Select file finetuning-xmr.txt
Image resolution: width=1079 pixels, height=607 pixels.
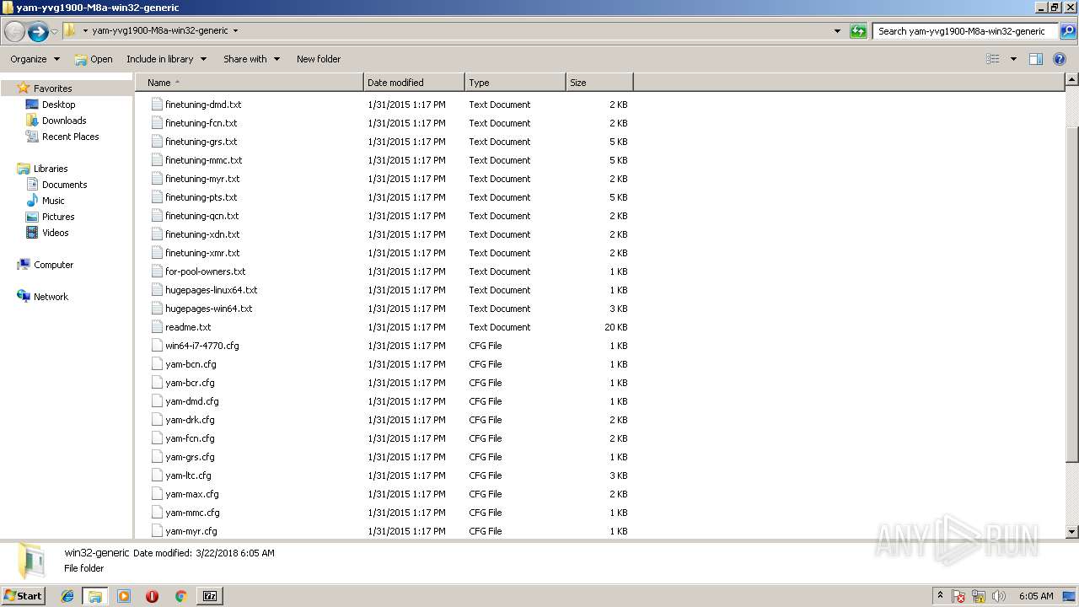click(202, 253)
